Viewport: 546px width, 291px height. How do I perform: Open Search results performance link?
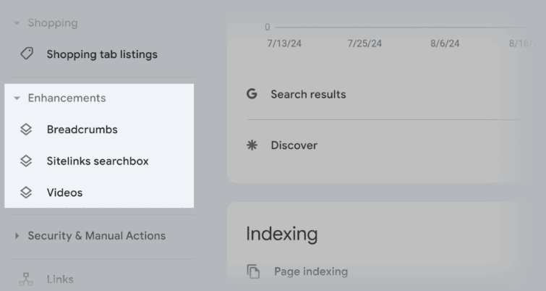308,94
